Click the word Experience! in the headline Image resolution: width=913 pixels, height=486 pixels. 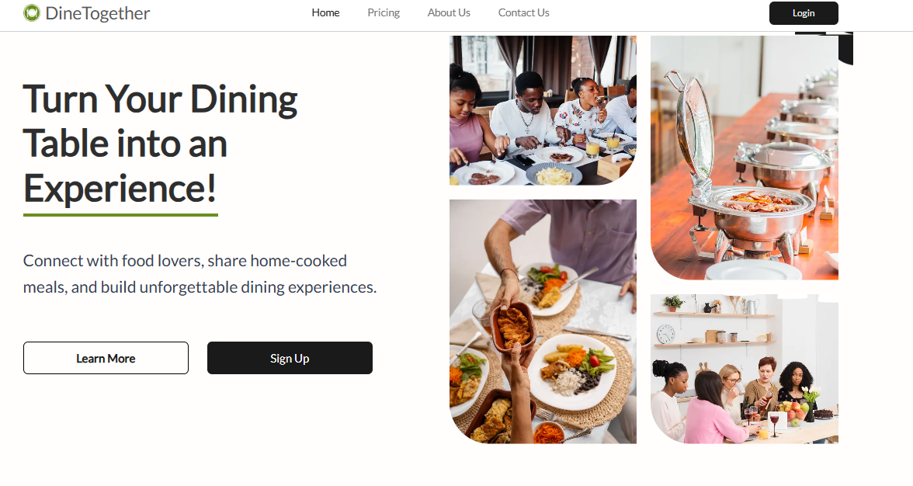tap(120, 188)
